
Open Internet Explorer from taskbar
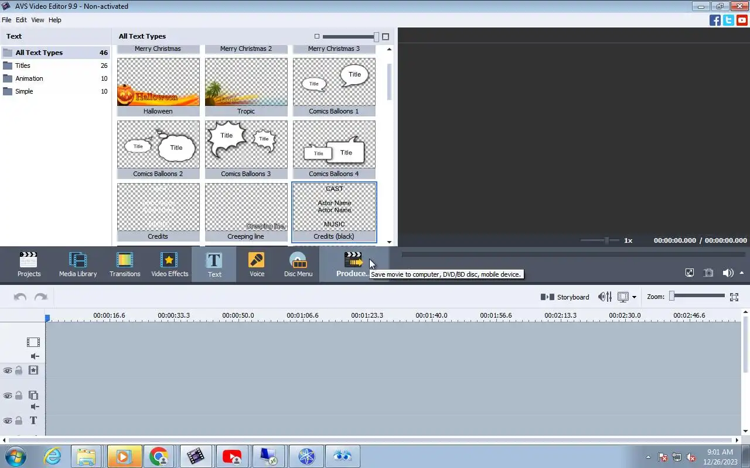point(52,456)
